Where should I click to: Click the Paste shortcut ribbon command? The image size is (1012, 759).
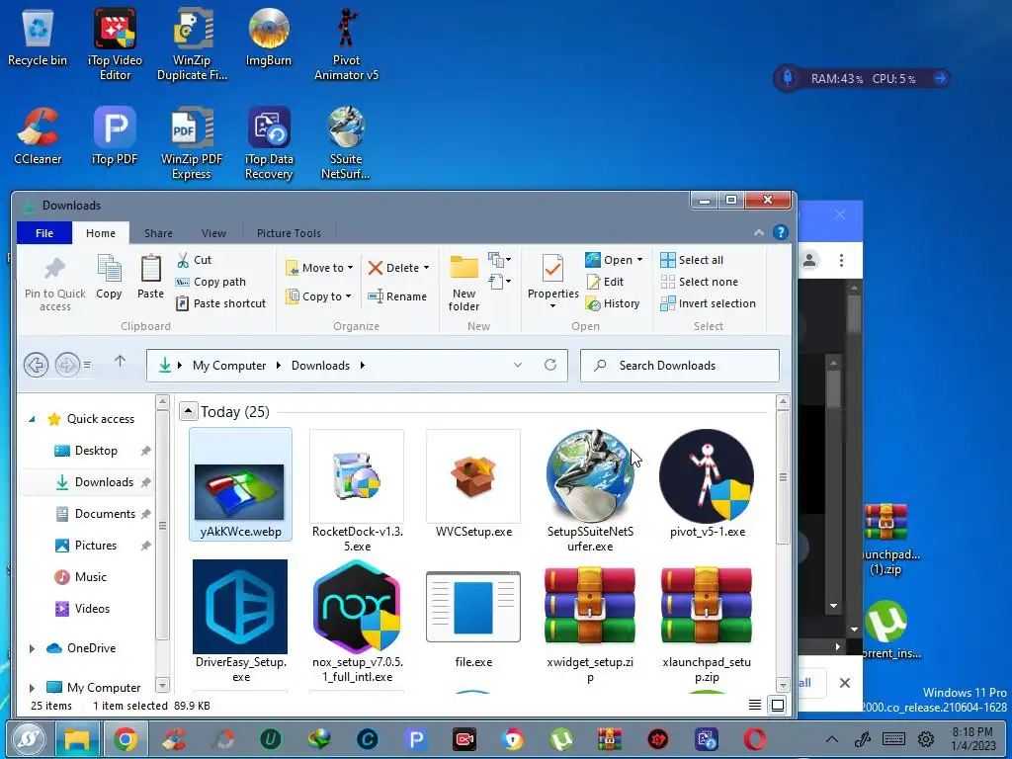pos(220,303)
